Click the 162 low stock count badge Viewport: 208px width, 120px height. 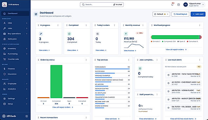(199, 67)
